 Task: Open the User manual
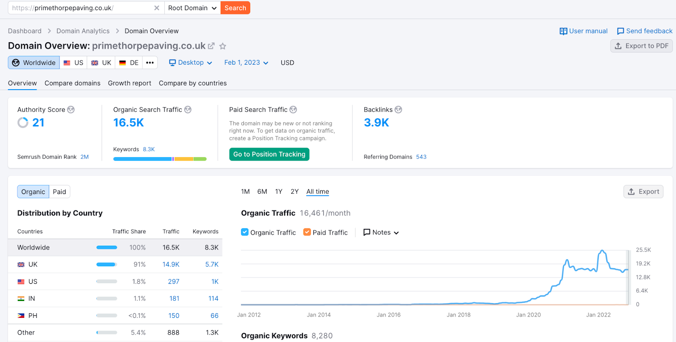pos(583,31)
